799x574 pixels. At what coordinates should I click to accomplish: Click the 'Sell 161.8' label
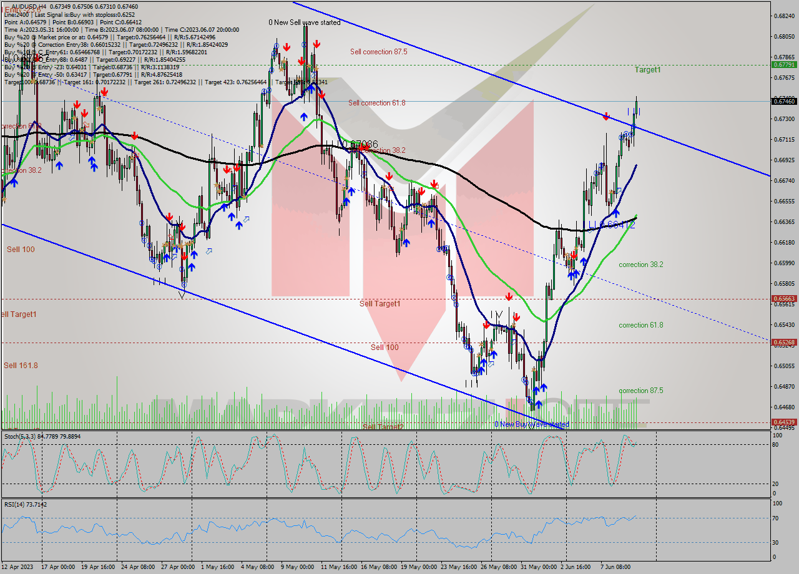point(21,366)
